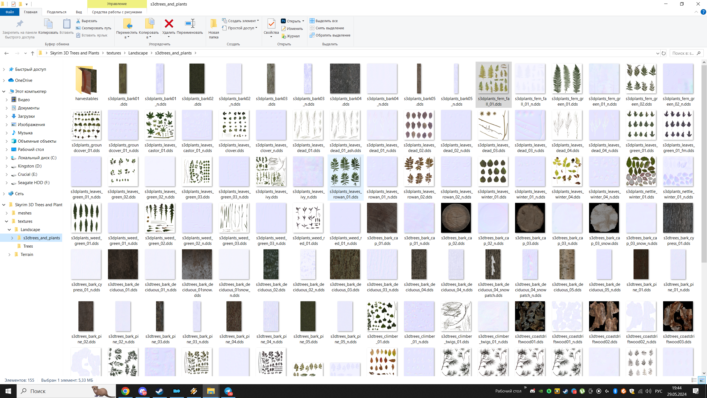Open Telegram from the taskbar
This screenshot has height=398, width=707.
coord(228,391)
